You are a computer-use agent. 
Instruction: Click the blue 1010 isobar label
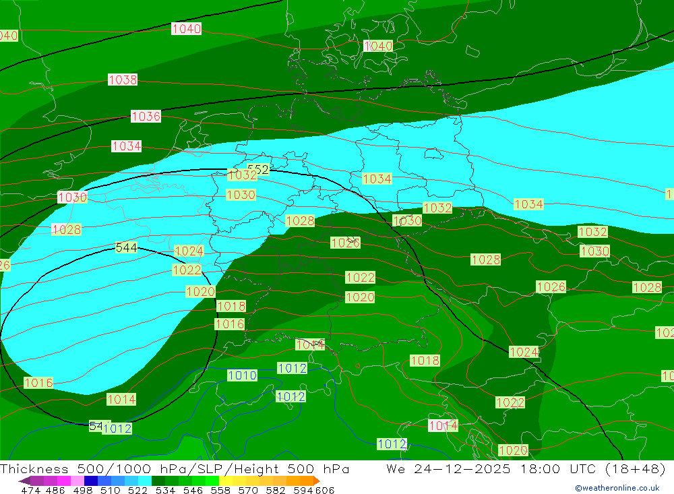point(242,375)
